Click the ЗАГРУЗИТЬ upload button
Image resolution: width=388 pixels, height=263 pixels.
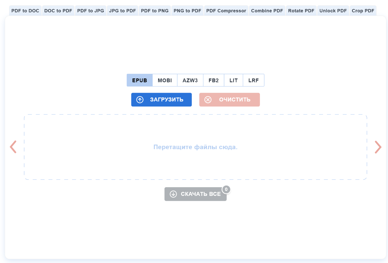[x=161, y=100]
